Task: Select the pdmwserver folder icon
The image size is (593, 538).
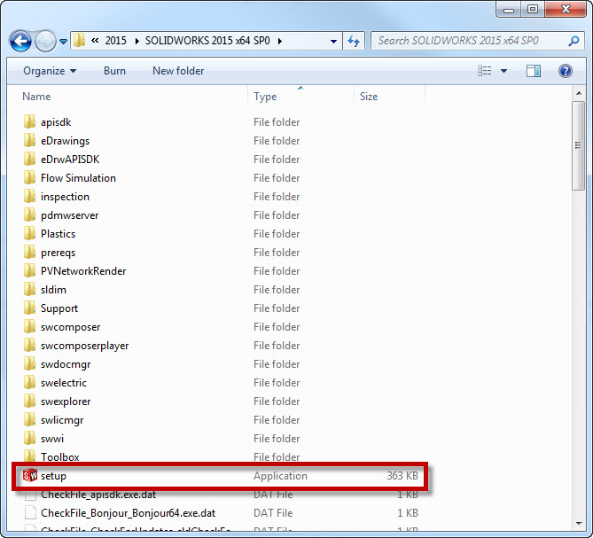Action: coord(29,214)
